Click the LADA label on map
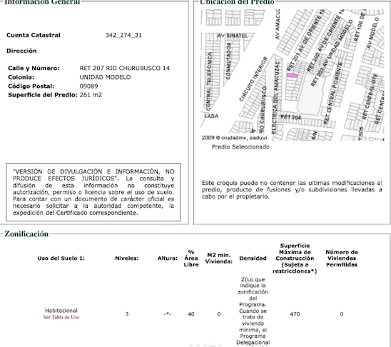391x347 pixels. tap(211, 116)
